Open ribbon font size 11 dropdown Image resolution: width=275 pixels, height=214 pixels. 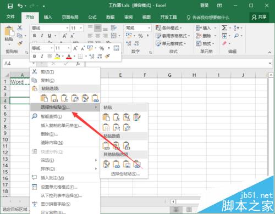click(x=81, y=28)
